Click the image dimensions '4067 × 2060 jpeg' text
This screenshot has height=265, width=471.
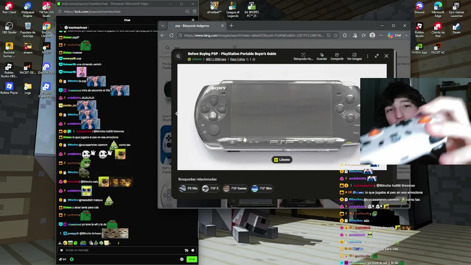[x=216, y=59]
